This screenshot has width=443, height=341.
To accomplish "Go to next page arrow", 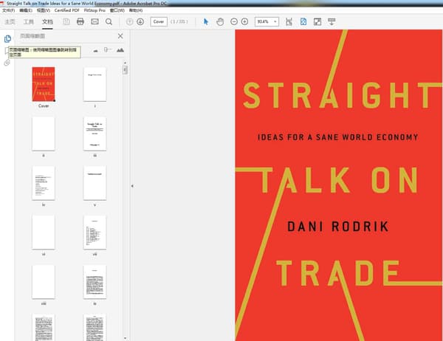I will [140, 21].
